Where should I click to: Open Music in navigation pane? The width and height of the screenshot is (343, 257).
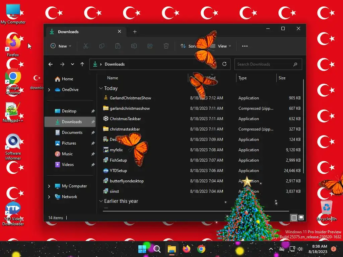[70, 154]
